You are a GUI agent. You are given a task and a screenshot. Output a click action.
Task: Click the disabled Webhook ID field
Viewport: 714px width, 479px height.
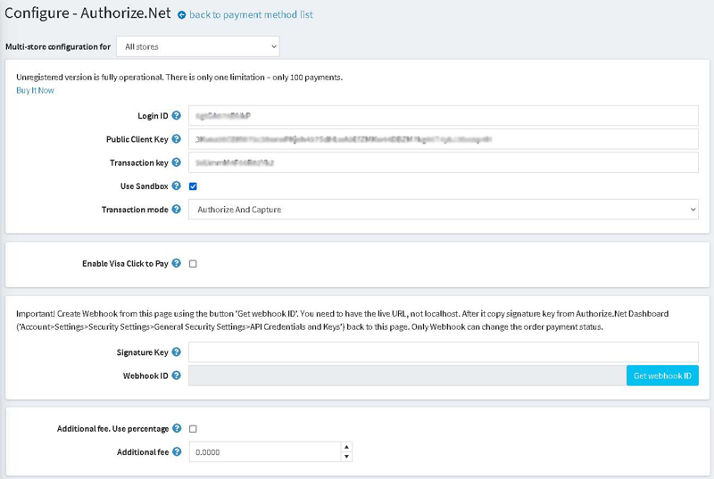(x=407, y=376)
